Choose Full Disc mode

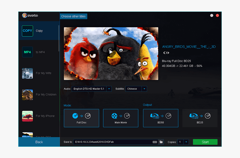tap(81, 118)
